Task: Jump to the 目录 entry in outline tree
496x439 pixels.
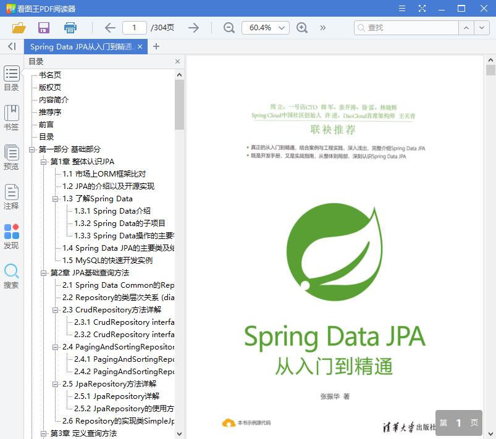Action: pos(46,137)
